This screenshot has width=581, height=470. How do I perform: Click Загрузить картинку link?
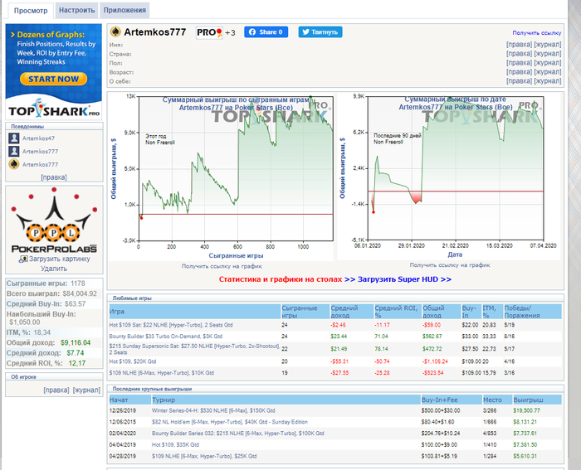click(x=59, y=259)
